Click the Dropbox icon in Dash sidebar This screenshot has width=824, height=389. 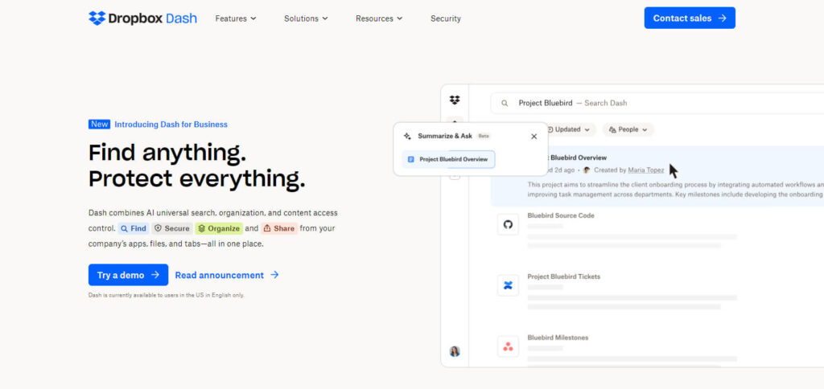click(455, 100)
